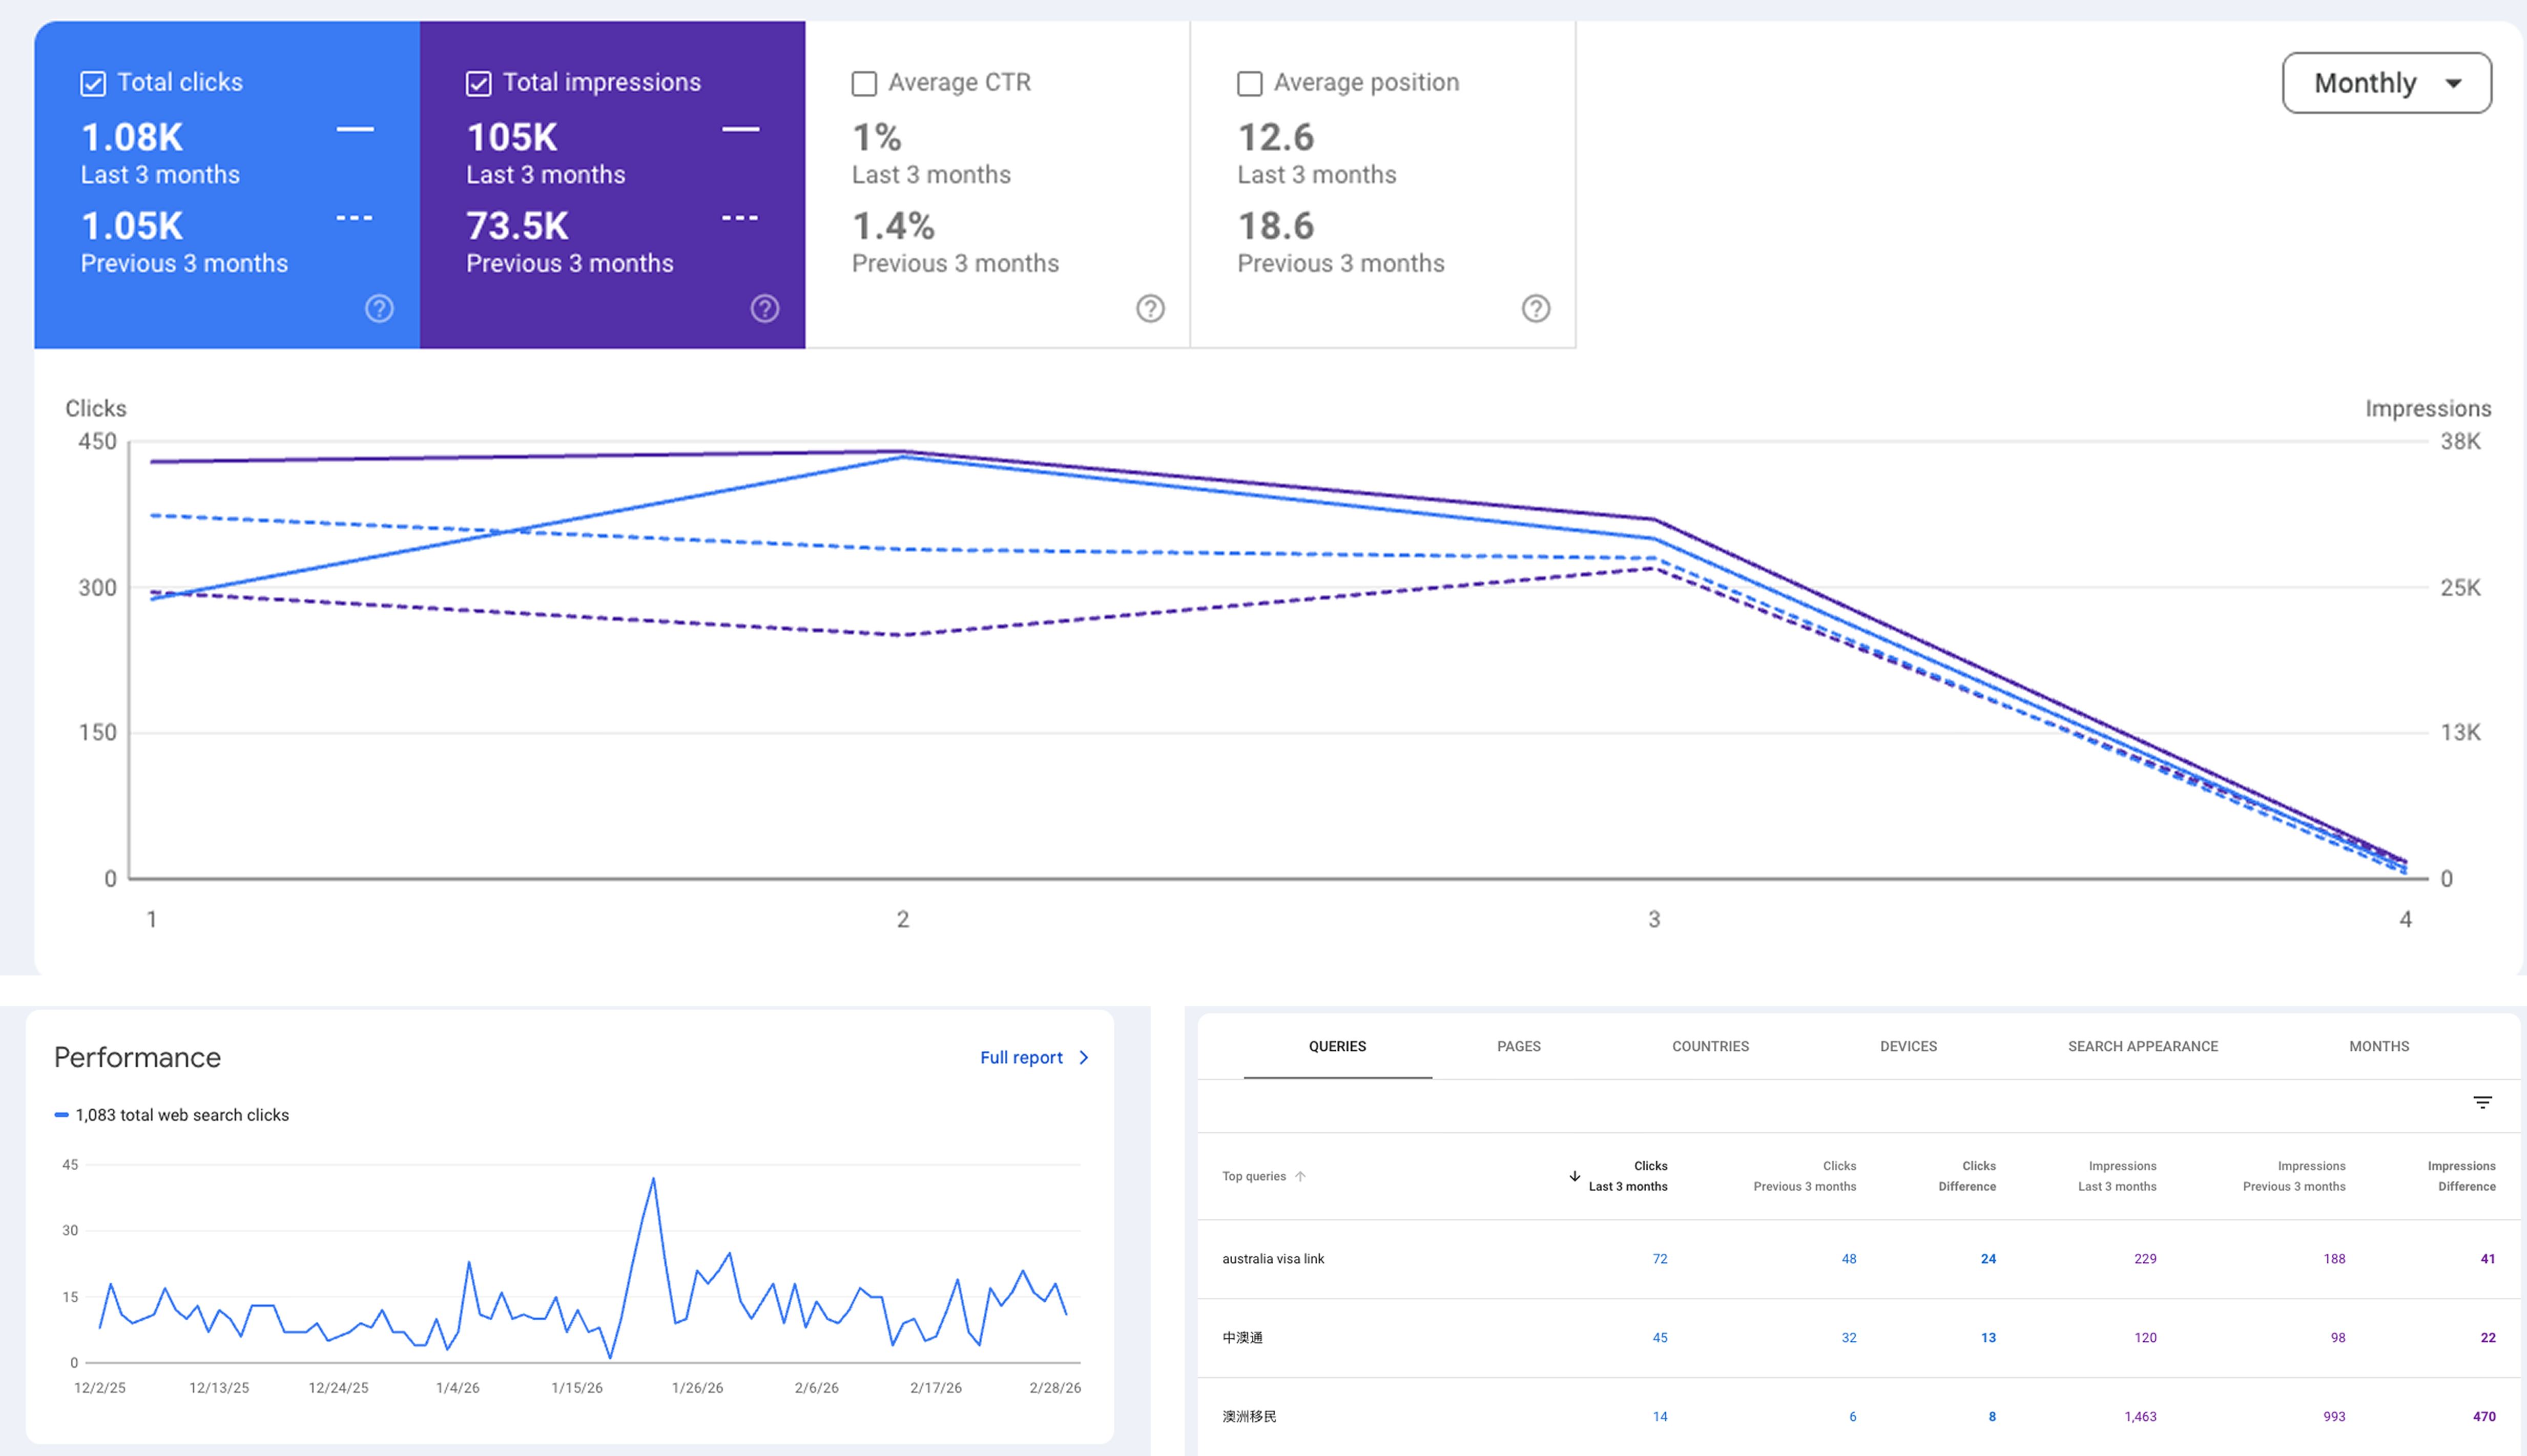Switch to the Countries tab

click(x=1710, y=1046)
